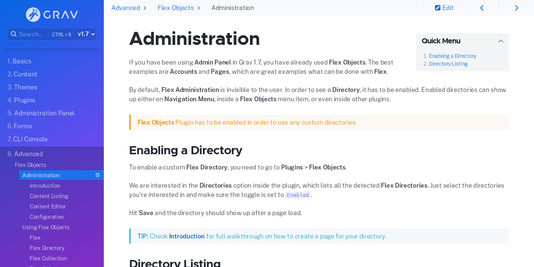
Task: Click the up-chevron icon on the Quick Menu
Action: 501,41
